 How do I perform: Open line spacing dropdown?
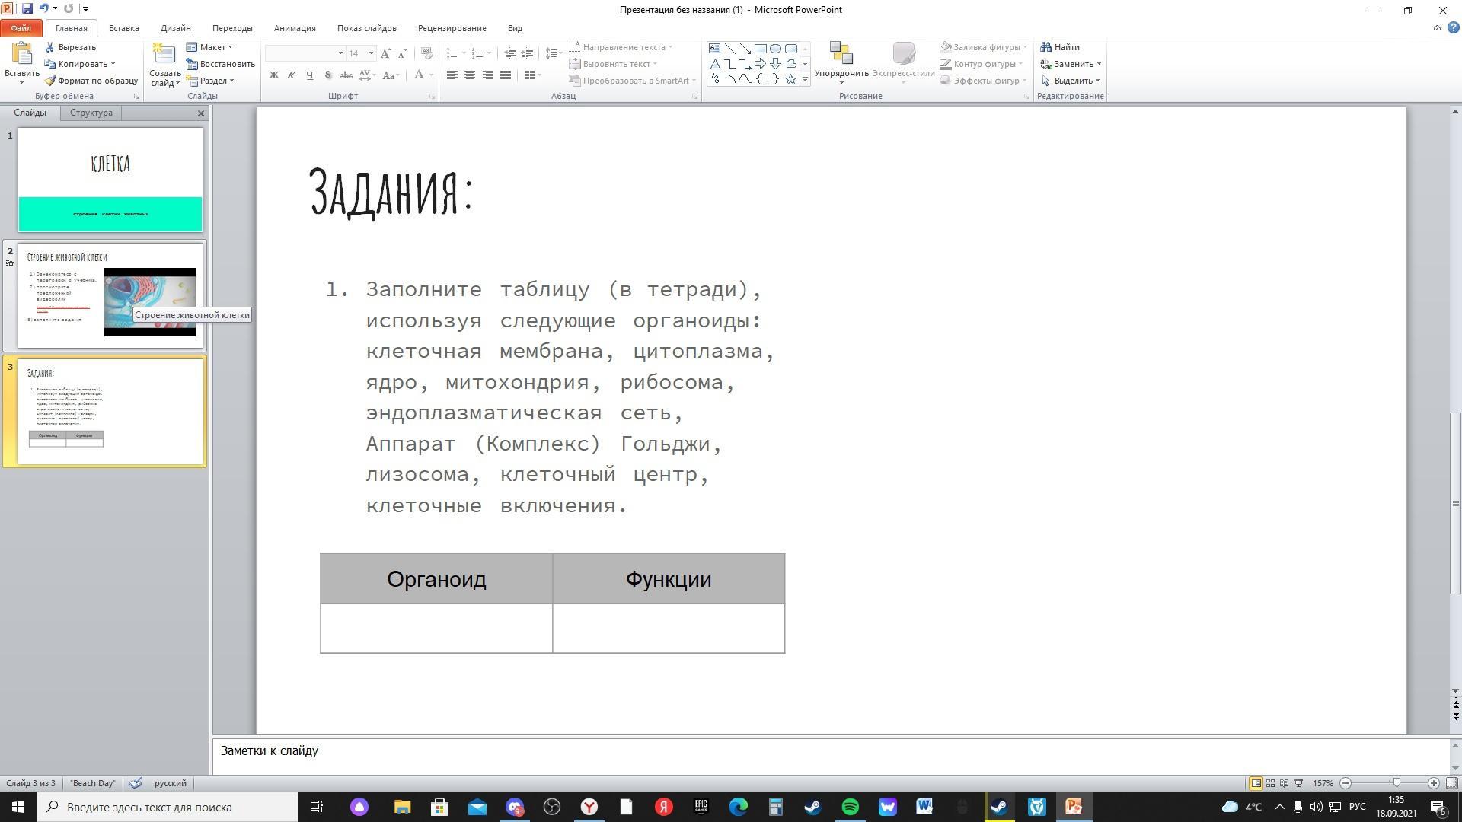[554, 53]
